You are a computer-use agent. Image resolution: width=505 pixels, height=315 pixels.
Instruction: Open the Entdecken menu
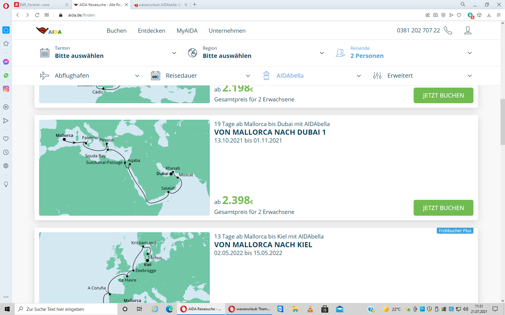point(151,31)
